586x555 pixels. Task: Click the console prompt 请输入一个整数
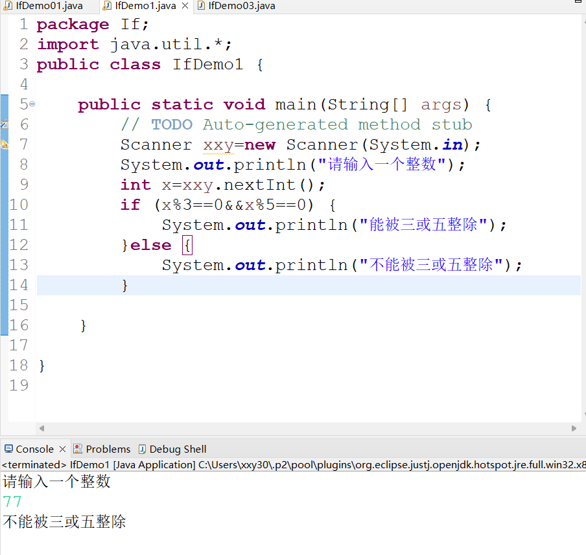coord(56,481)
